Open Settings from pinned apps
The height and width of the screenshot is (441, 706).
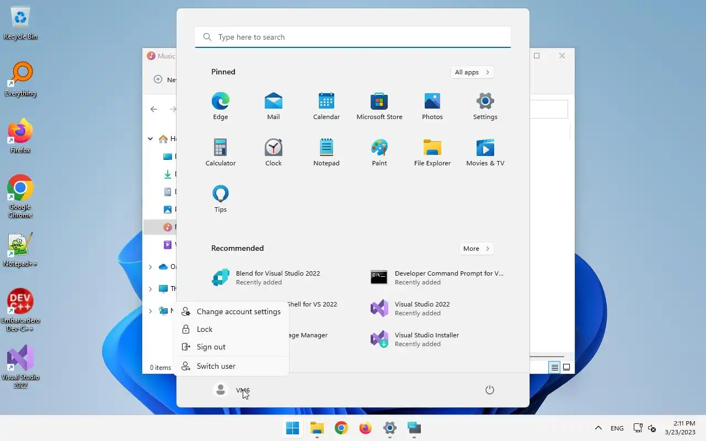(485, 106)
